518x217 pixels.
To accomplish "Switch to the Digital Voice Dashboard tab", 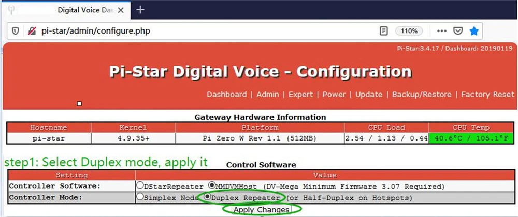I will point(88,10).
